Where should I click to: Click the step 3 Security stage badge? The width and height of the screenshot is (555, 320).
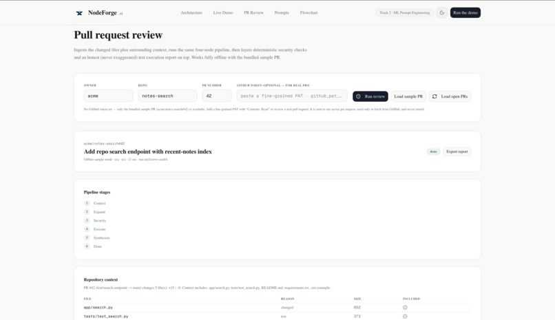tap(87, 220)
